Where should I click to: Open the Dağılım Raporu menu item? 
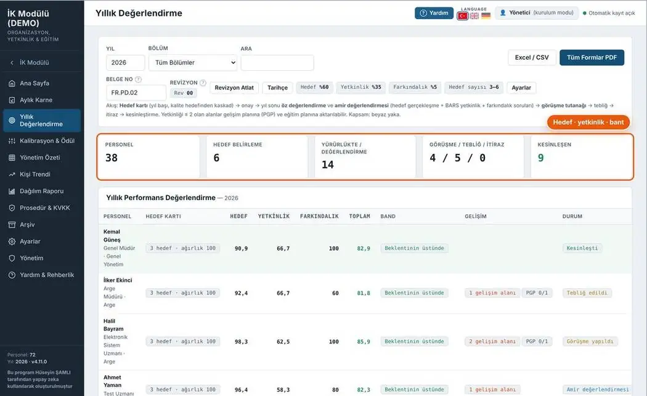pos(42,192)
